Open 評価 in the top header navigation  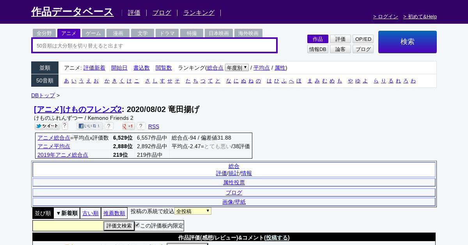click(134, 13)
